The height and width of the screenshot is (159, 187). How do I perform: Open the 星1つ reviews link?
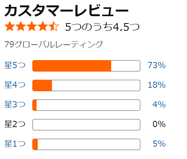pos(15,144)
